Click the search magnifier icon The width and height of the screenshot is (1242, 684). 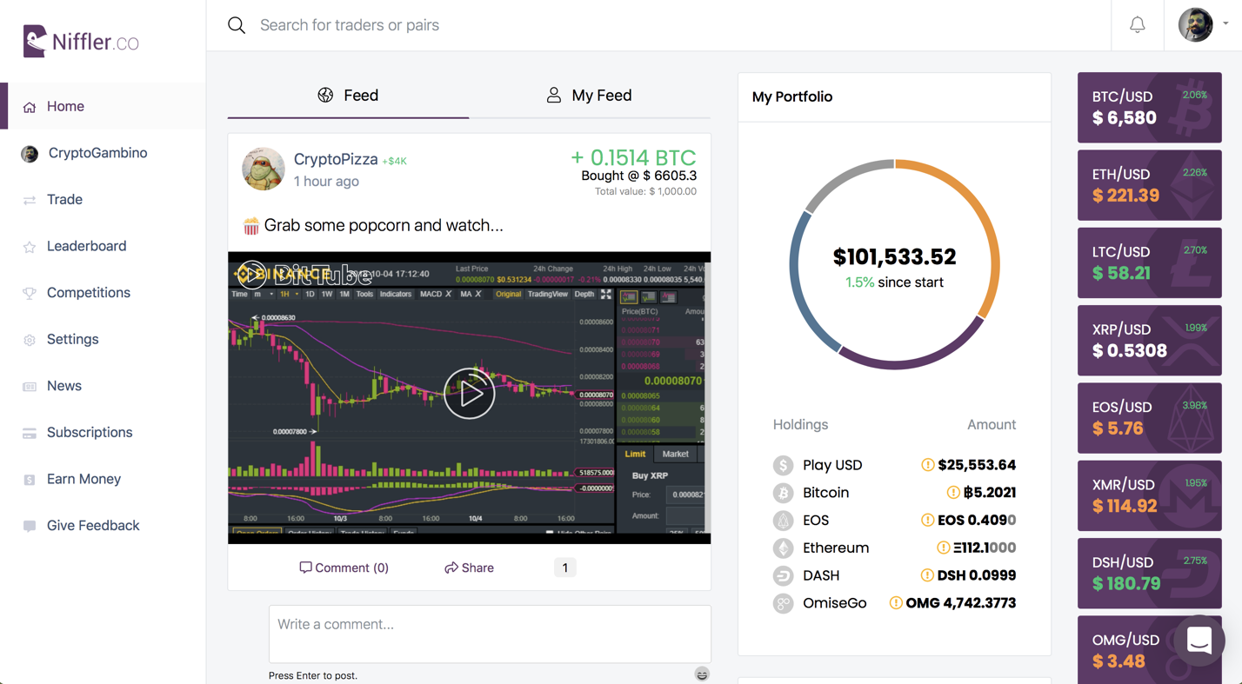pyautogui.click(x=237, y=25)
